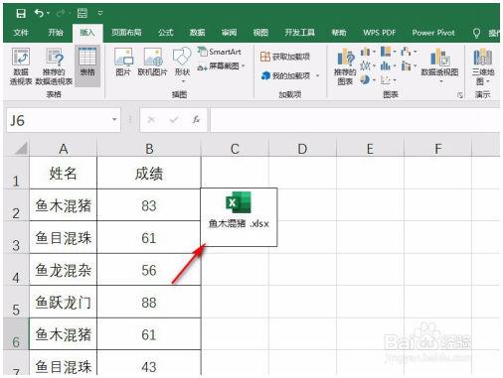This screenshot has height=378, width=503.
Task: Click the fx Insert Function icon
Action: coord(196,120)
